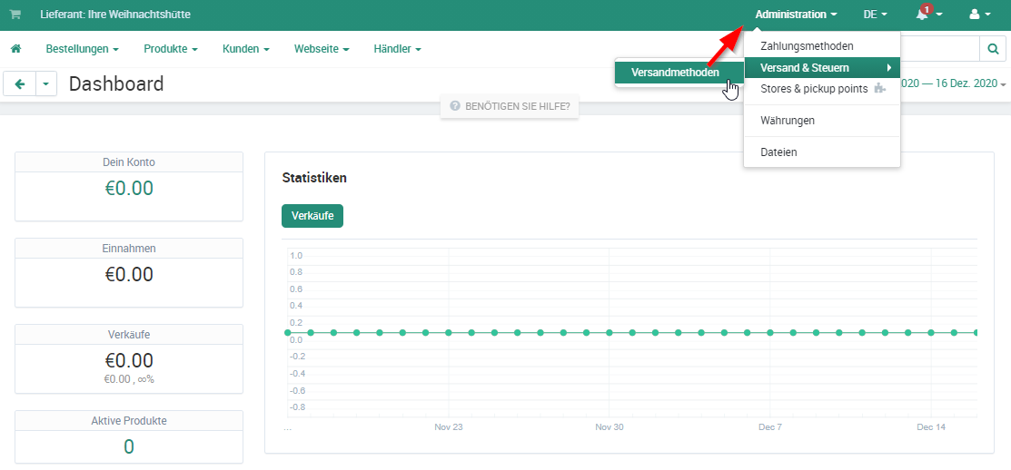Click the shopping cart icon in top bar
1011x470 pixels.
click(15, 15)
